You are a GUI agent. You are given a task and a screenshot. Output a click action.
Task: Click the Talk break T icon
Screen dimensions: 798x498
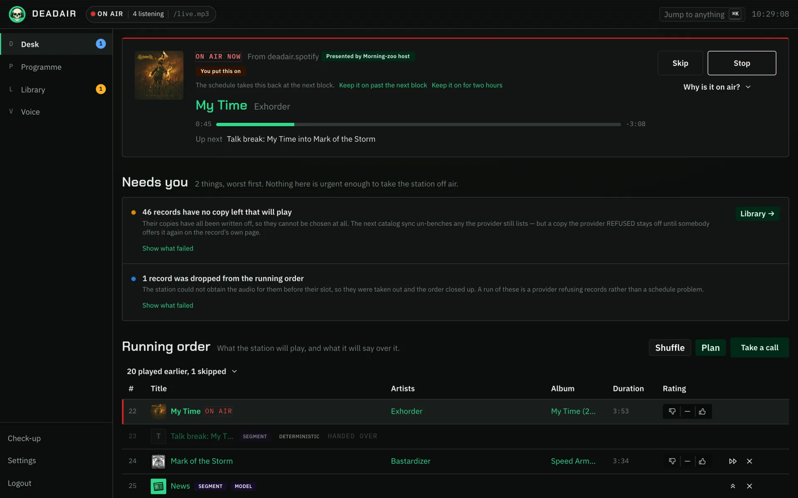pyautogui.click(x=158, y=436)
